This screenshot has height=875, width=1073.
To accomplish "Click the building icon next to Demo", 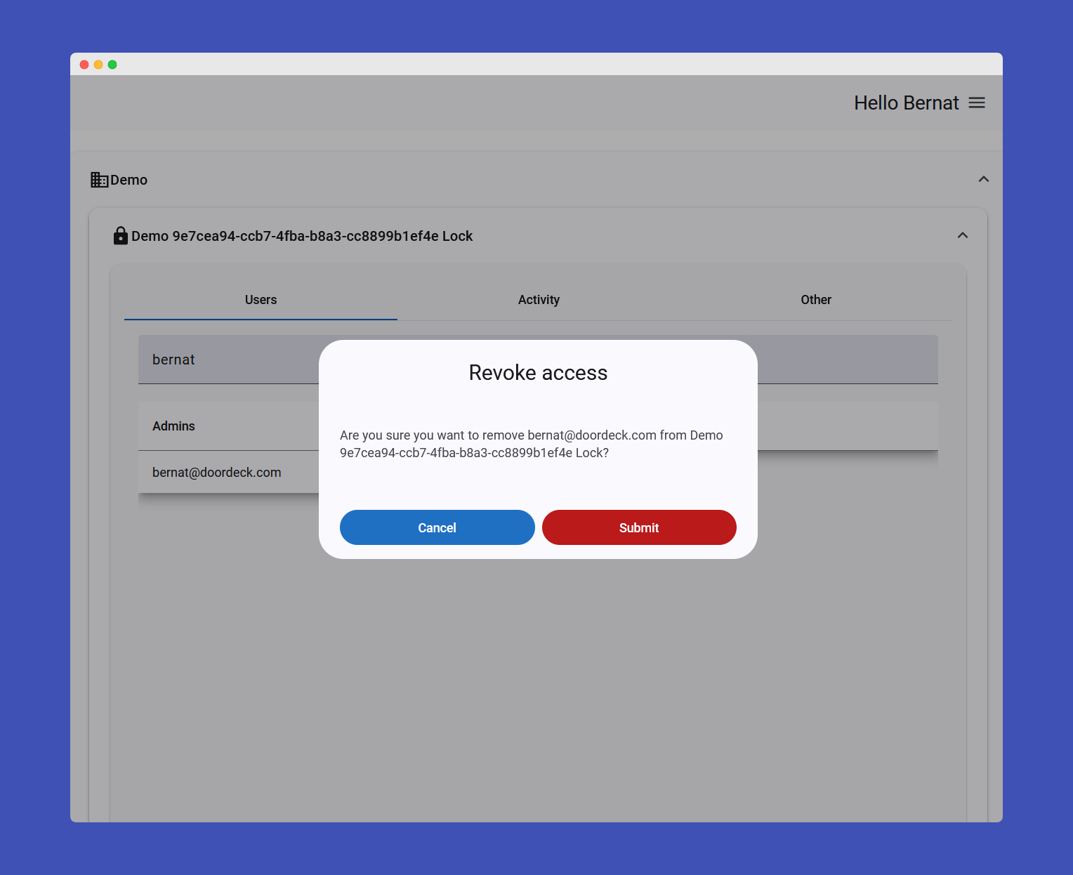I will (99, 180).
